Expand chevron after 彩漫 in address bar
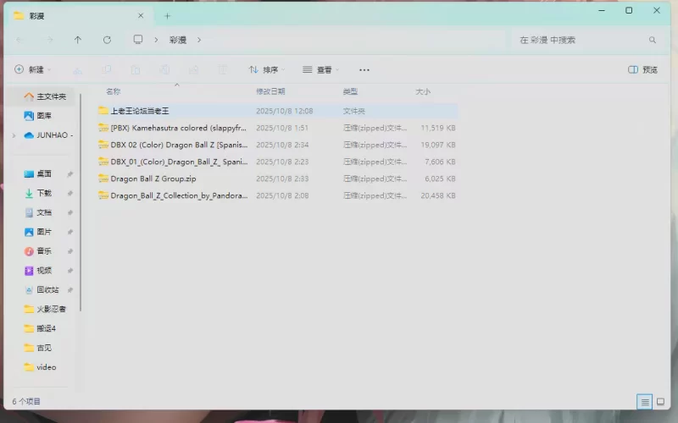Screen dimensions: 678x423 coord(199,40)
